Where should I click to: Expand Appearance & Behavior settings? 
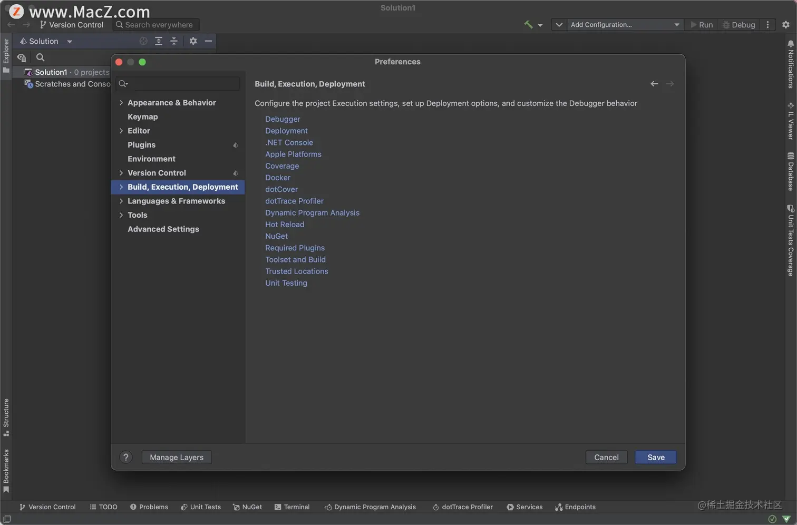point(121,103)
